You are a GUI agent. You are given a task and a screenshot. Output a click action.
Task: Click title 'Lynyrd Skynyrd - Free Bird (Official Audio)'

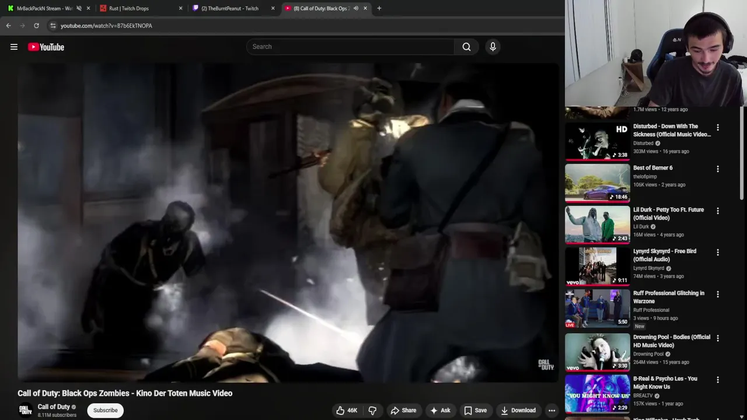pos(665,256)
